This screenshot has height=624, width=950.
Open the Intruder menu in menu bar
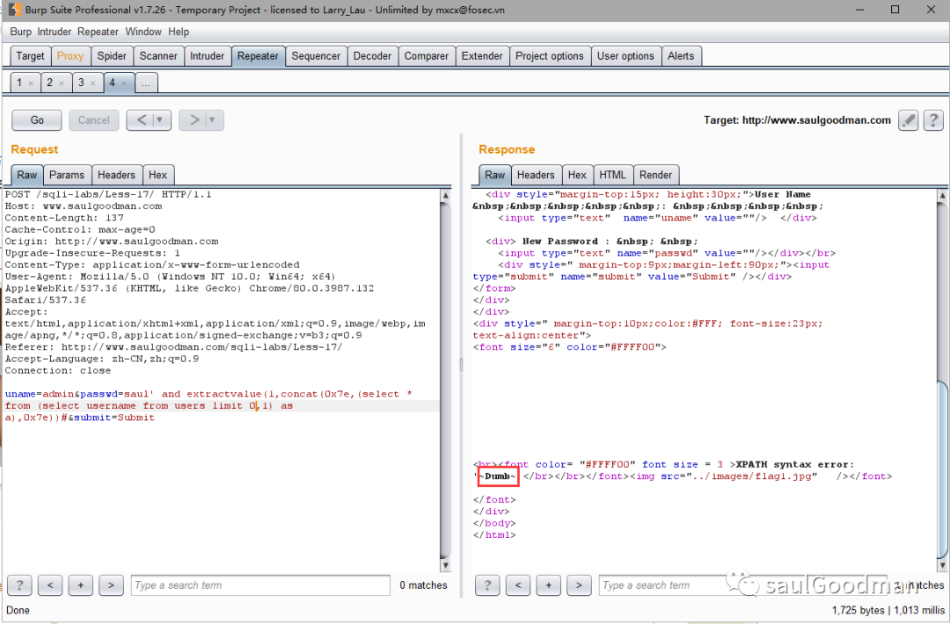(x=55, y=32)
